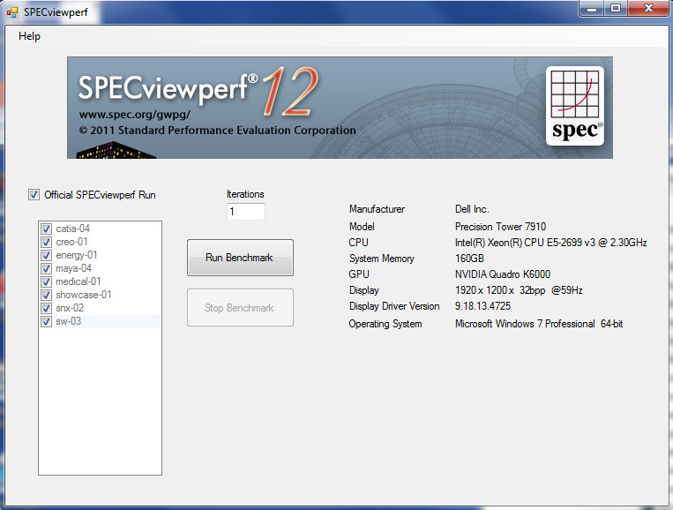Uncheck the maya-04 viewset checkbox
This screenshot has height=510, width=673.
click(x=46, y=269)
